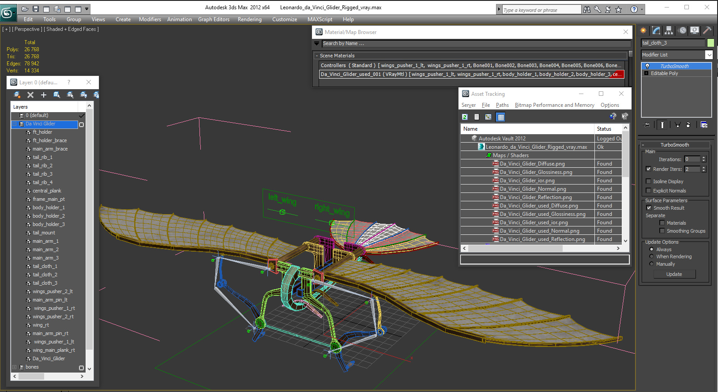Viewport: 718px width, 392px height.
Task: Click Asset Tracking horizontal scrollbar thumb
Action: [x=515, y=249]
